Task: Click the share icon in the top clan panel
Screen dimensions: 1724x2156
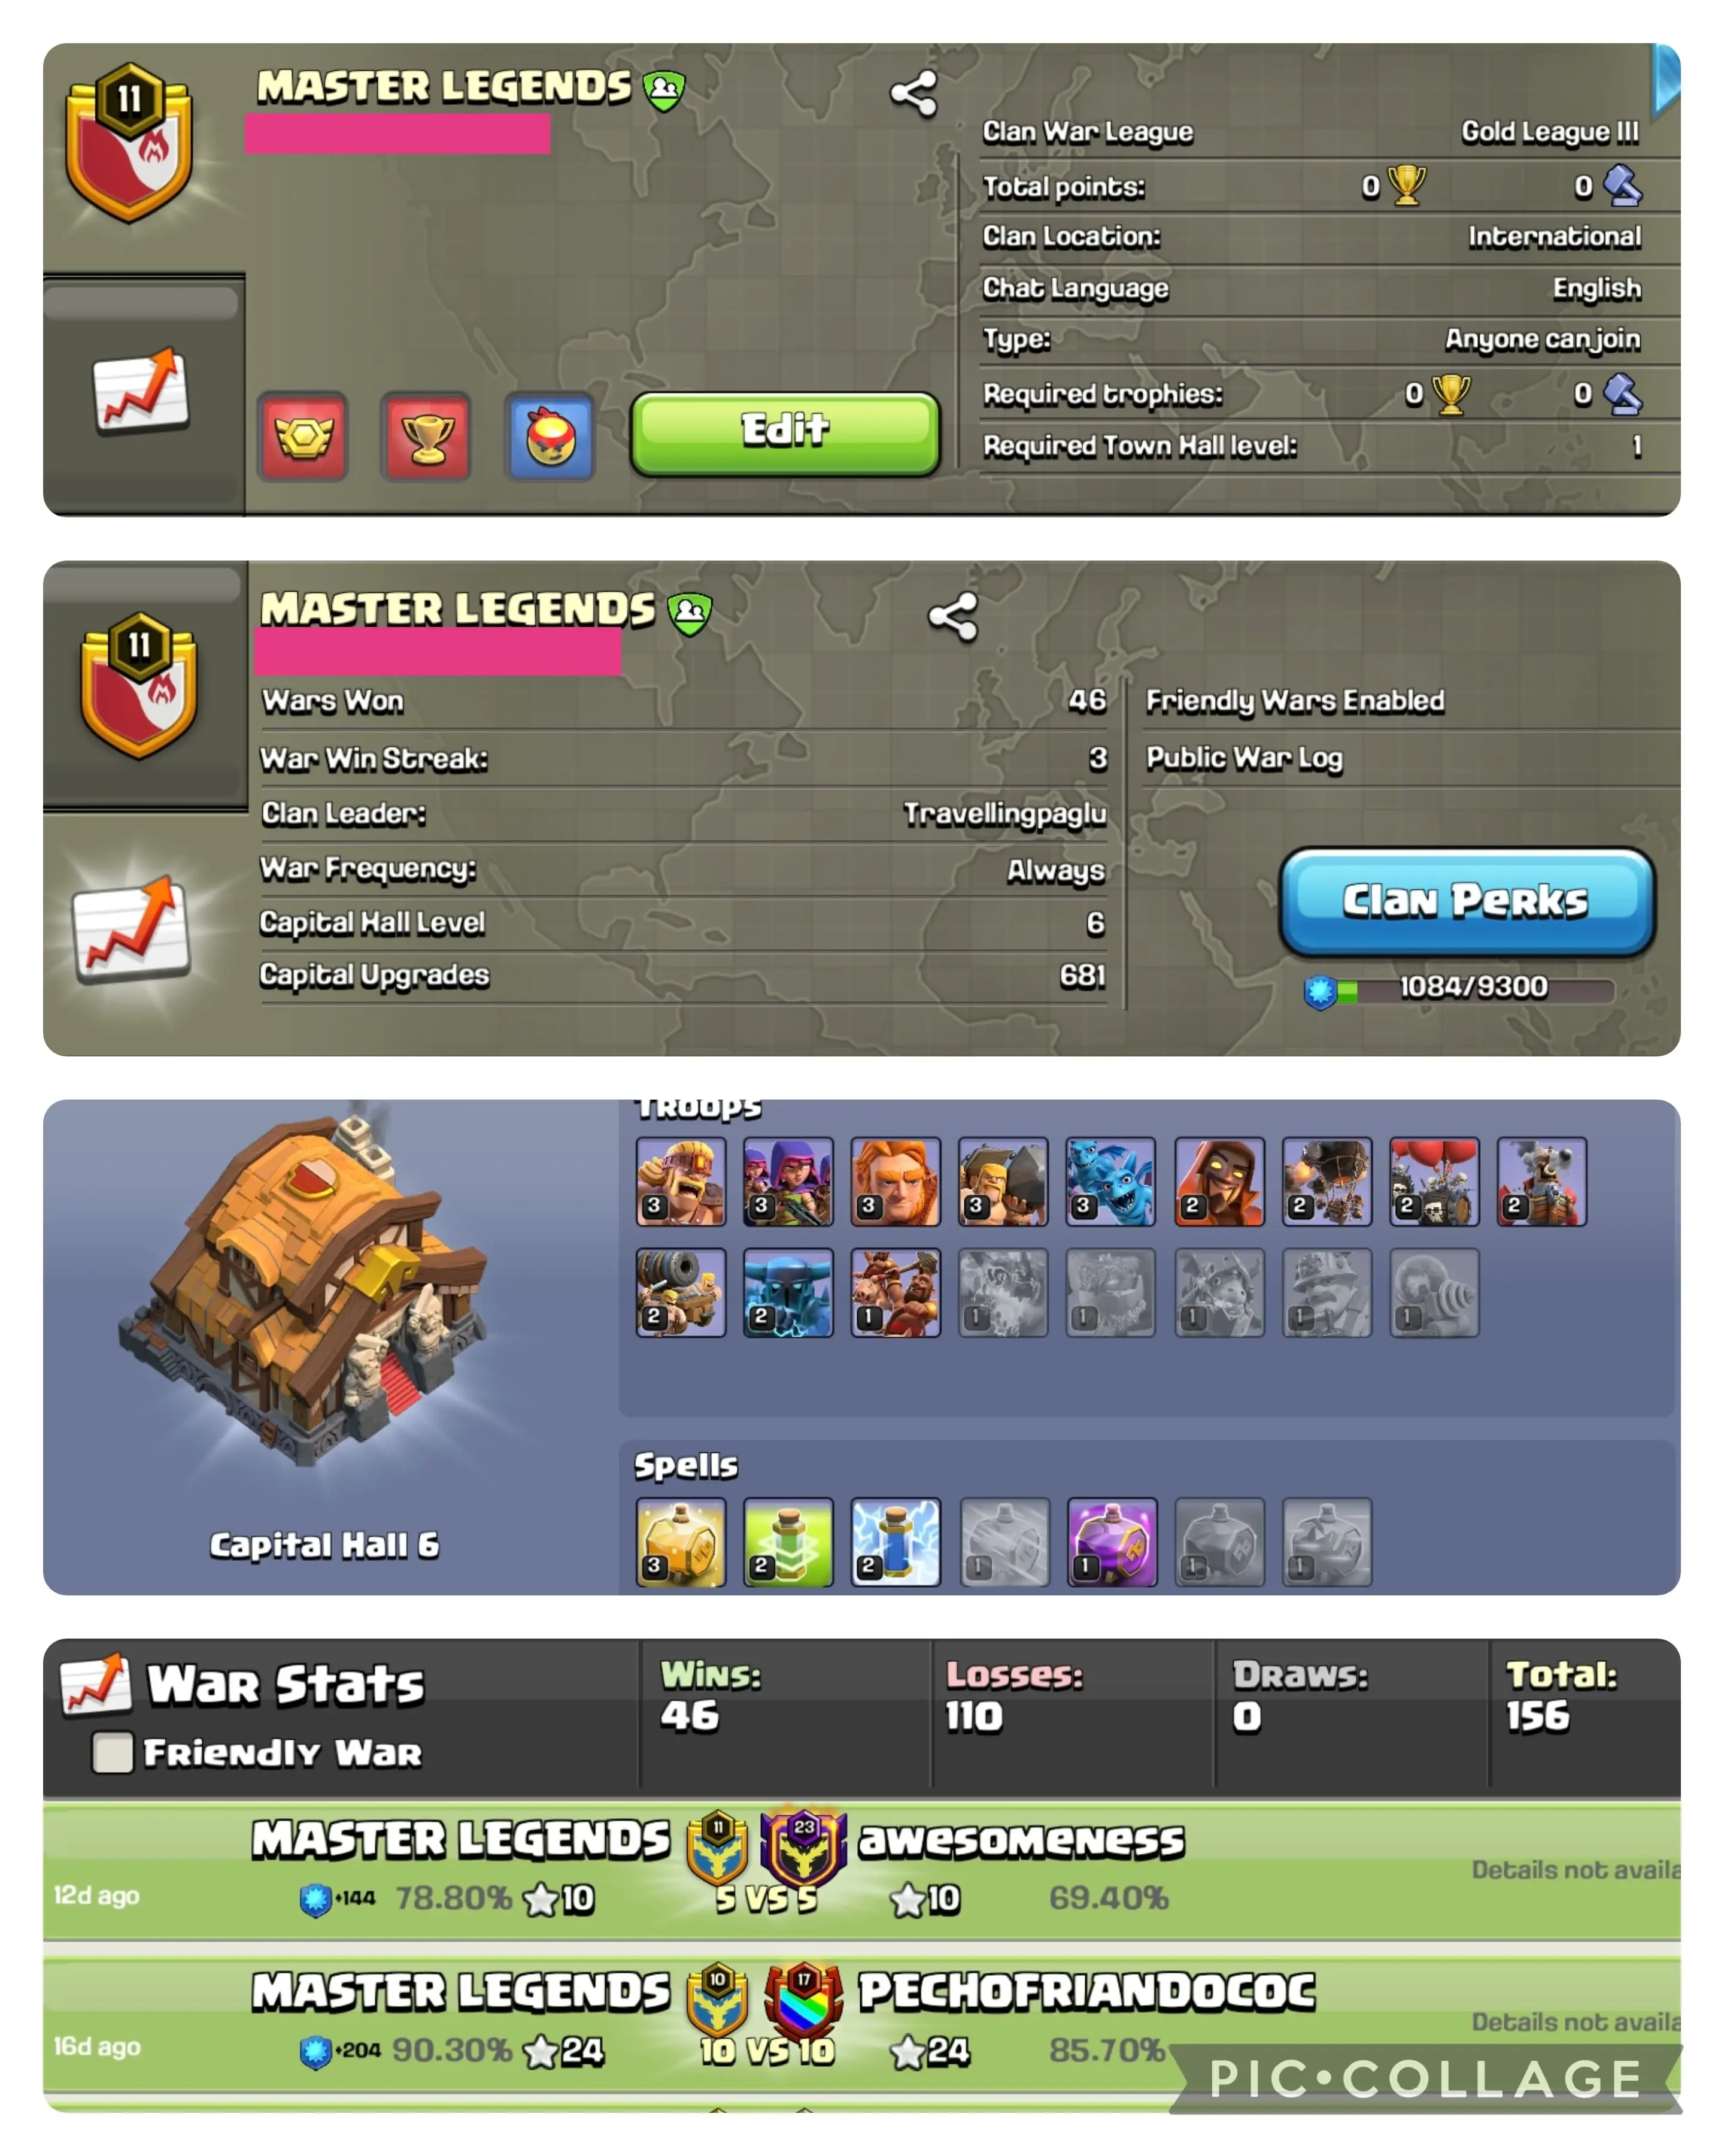Action: [912, 95]
